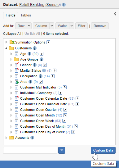The height and width of the screenshot is (168, 119).
Task: Open the arrow box next to Customer Mail Indicator
Action: pyautogui.click(x=65, y=87)
